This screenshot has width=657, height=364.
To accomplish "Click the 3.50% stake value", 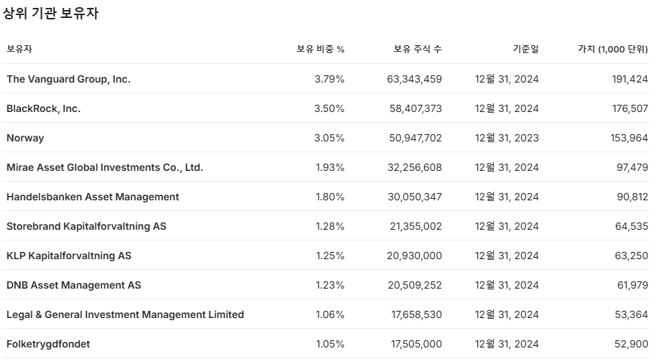I will point(329,108).
